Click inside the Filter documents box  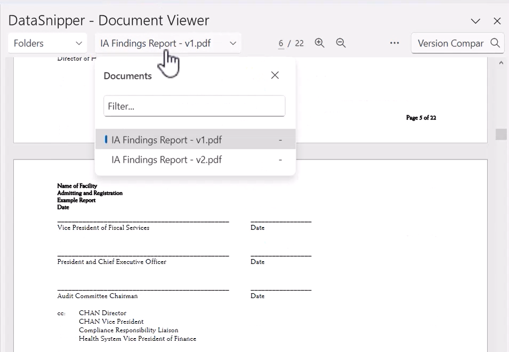click(x=194, y=106)
